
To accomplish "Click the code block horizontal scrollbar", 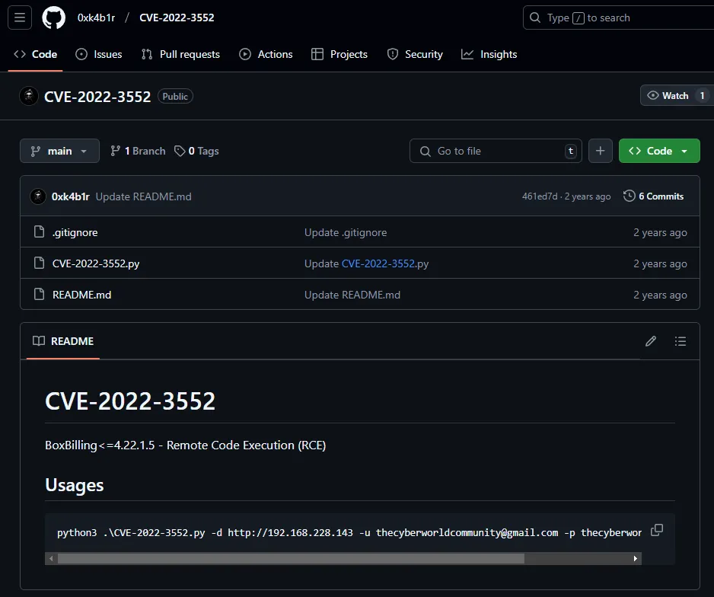I will point(289,558).
